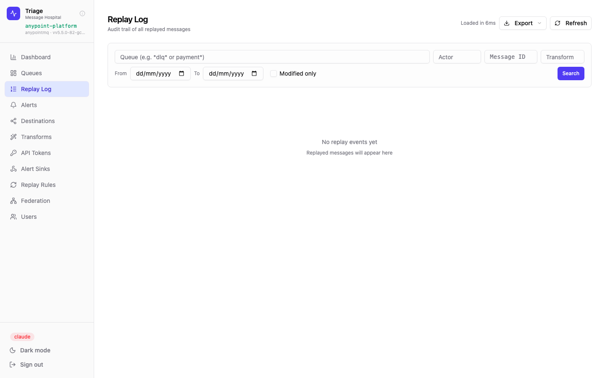
Task: Click the Dark mode moon icon
Action: [x=13, y=350]
